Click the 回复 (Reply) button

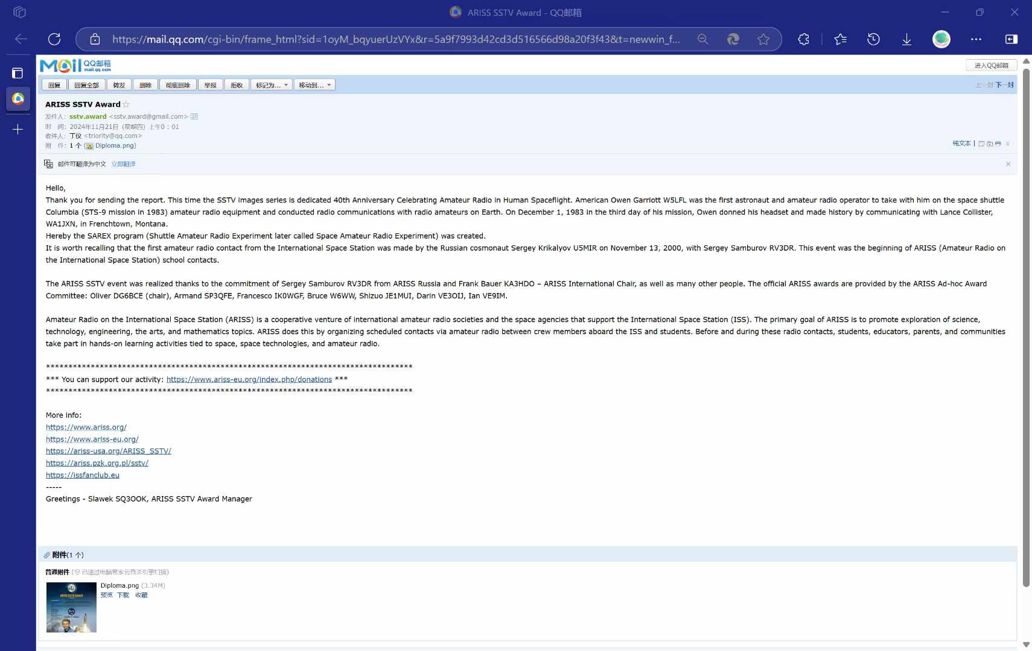click(x=54, y=85)
